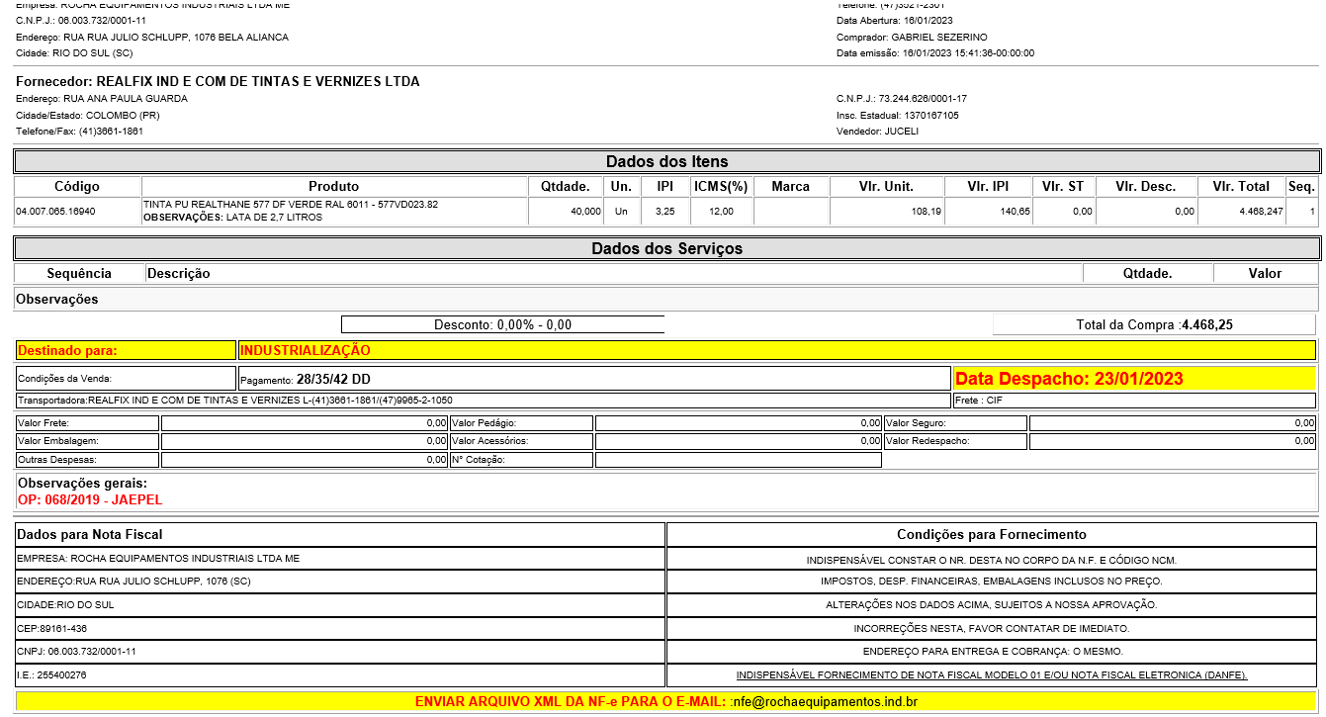The image size is (1326, 717).
Task: Click the 'Nº Cotação' empty value box
Action: click(x=738, y=460)
